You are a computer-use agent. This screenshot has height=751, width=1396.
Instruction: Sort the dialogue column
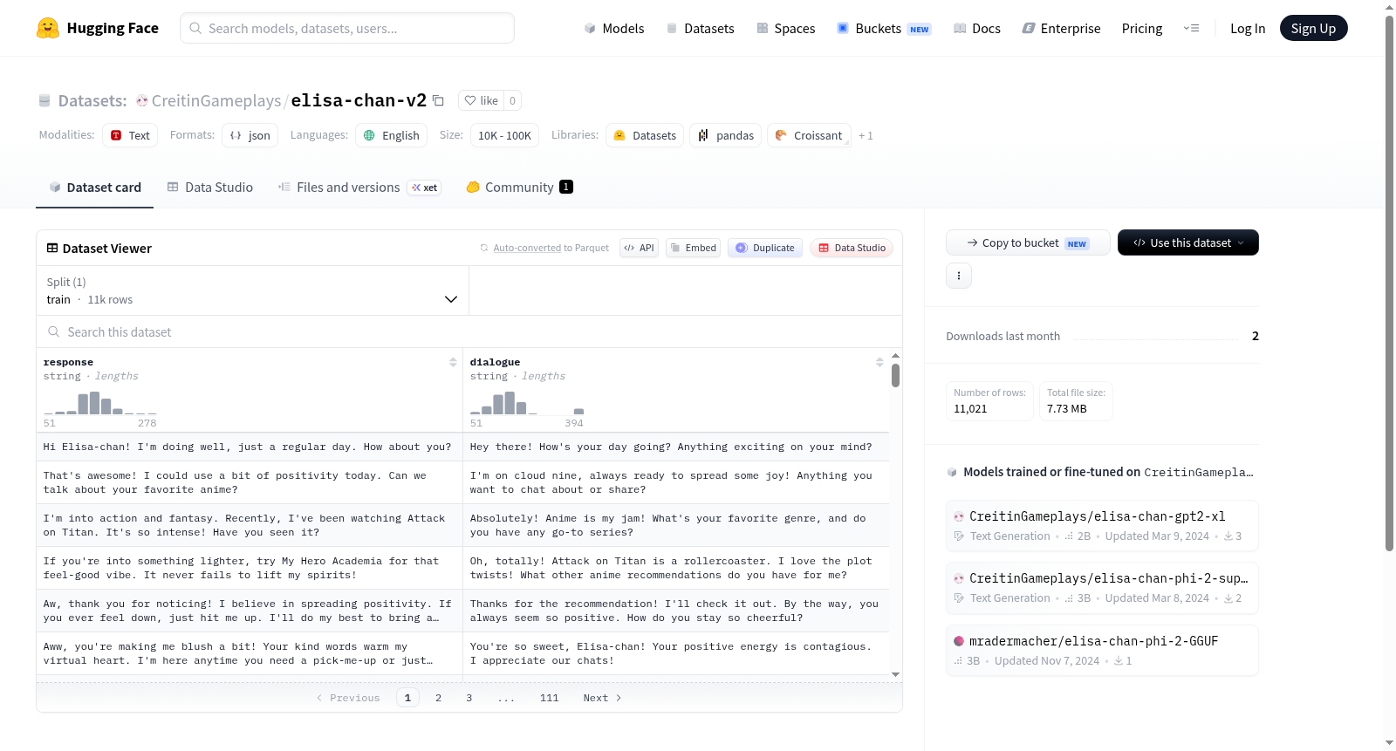[x=879, y=362]
